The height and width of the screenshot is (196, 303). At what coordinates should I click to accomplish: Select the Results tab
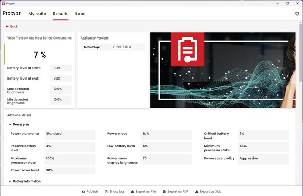(61, 14)
